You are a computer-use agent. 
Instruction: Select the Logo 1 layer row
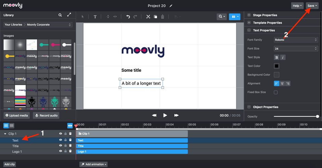pyautogui.click(x=38, y=152)
